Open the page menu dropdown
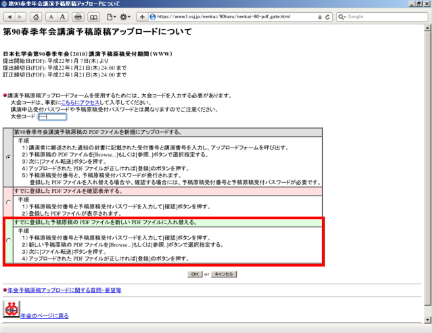The width and height of the screenshot is (433, 333). click(111, 17)
